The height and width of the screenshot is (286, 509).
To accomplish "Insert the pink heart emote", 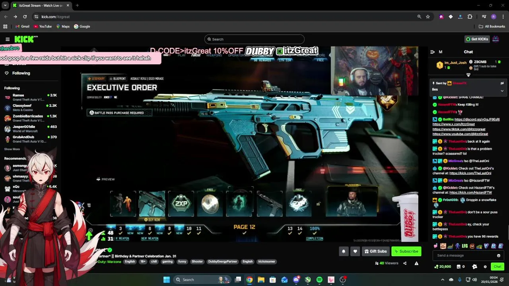I will point(436,246).
